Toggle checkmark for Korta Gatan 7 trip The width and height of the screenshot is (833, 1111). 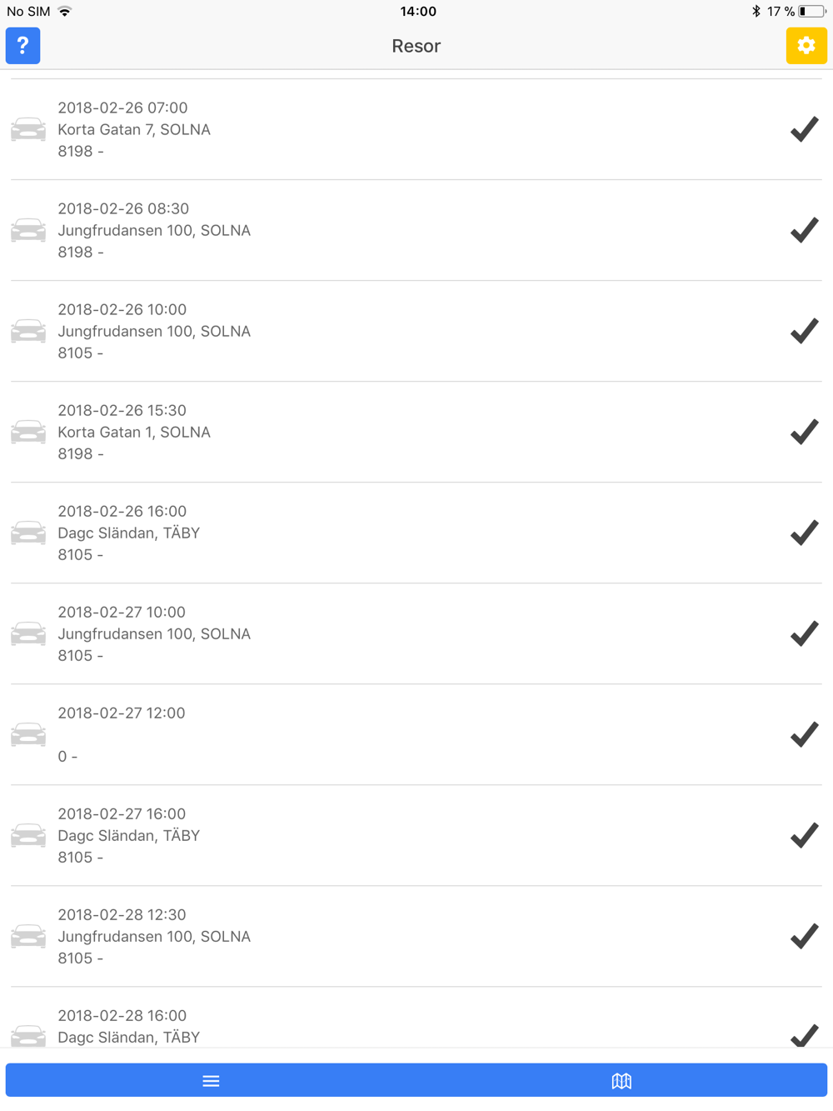804,129
